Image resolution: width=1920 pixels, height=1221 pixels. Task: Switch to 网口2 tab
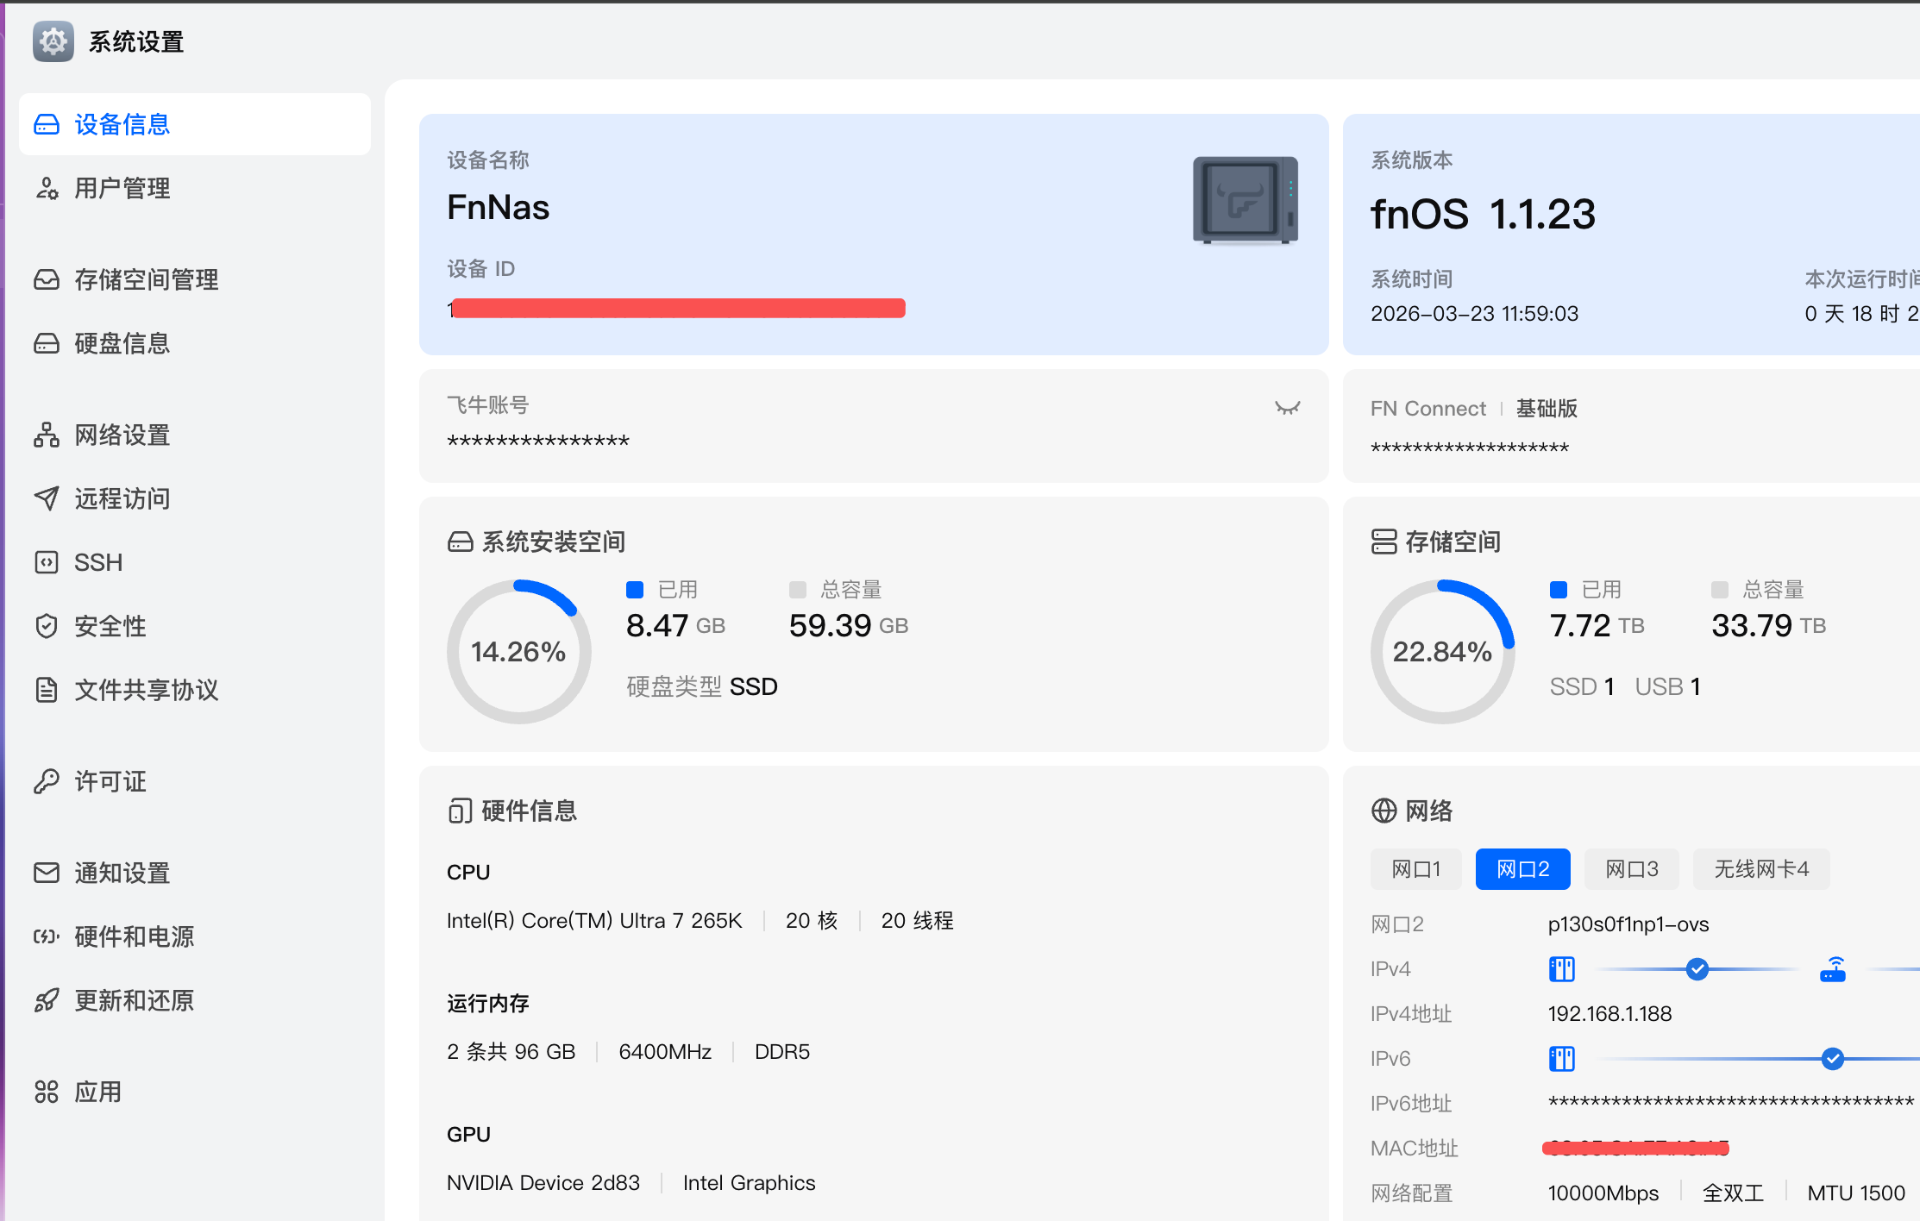[1523, 869]
